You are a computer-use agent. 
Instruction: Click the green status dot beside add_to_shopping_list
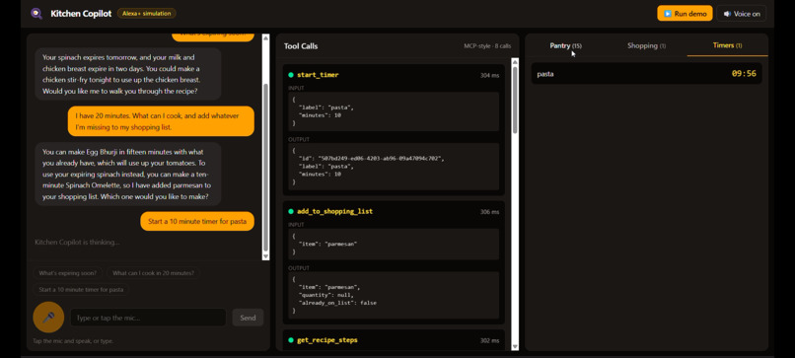point(291,211)
